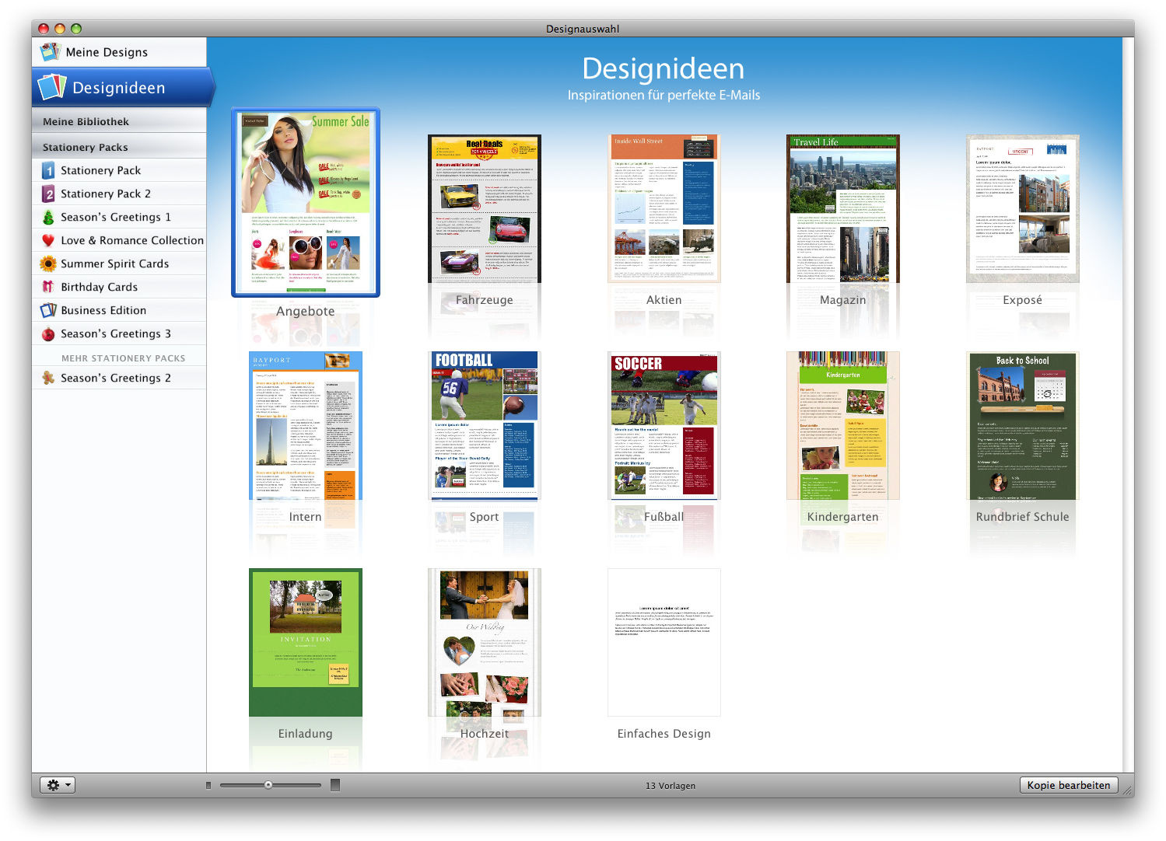
Task: Select the Aktien template thumbnail
Action: [x=664, y=209]
